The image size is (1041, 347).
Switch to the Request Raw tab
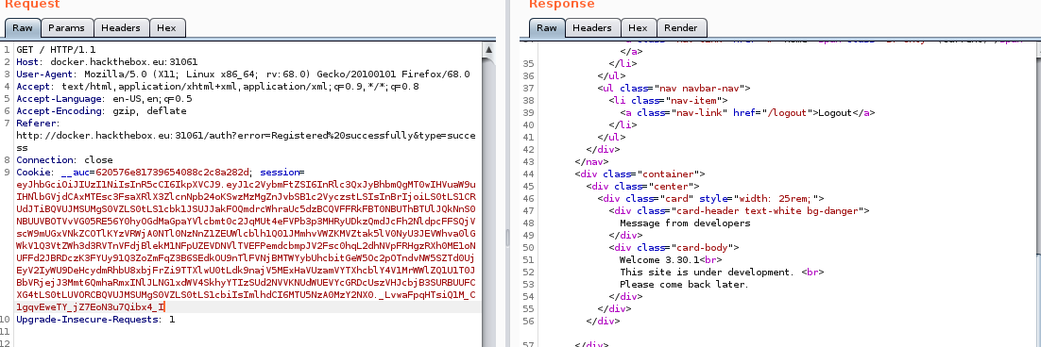pos(23,27)
